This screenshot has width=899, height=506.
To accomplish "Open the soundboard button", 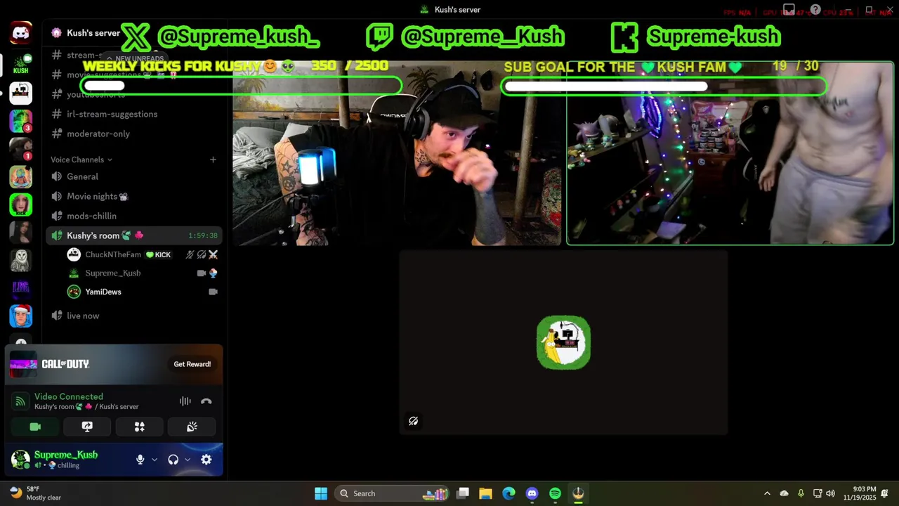I will 192,427.
